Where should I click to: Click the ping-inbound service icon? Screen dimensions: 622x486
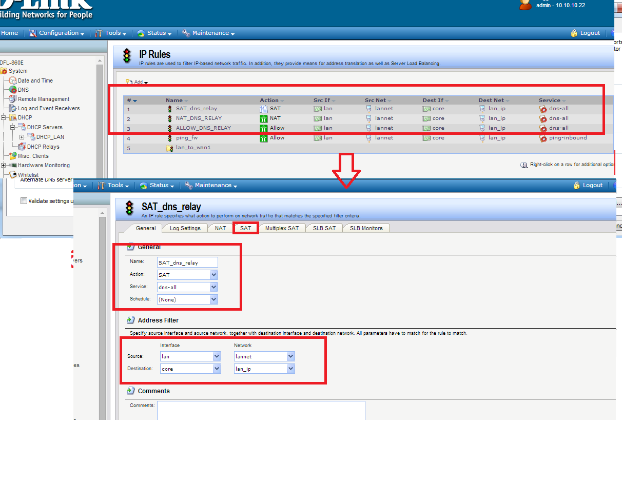543,138
